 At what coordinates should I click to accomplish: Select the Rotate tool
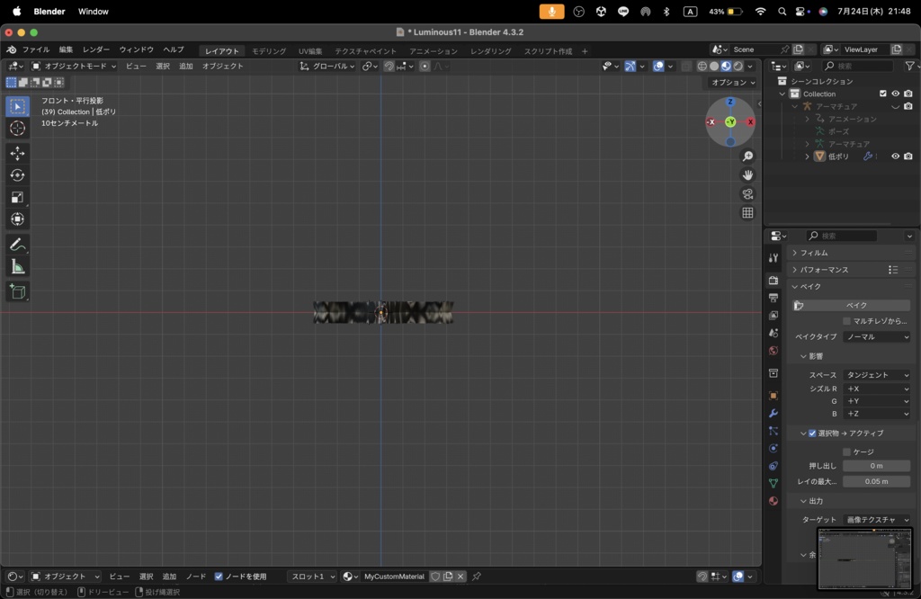(18, 175)
